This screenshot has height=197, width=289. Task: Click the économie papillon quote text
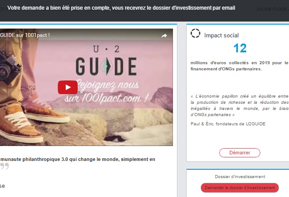tap(240, 105)
